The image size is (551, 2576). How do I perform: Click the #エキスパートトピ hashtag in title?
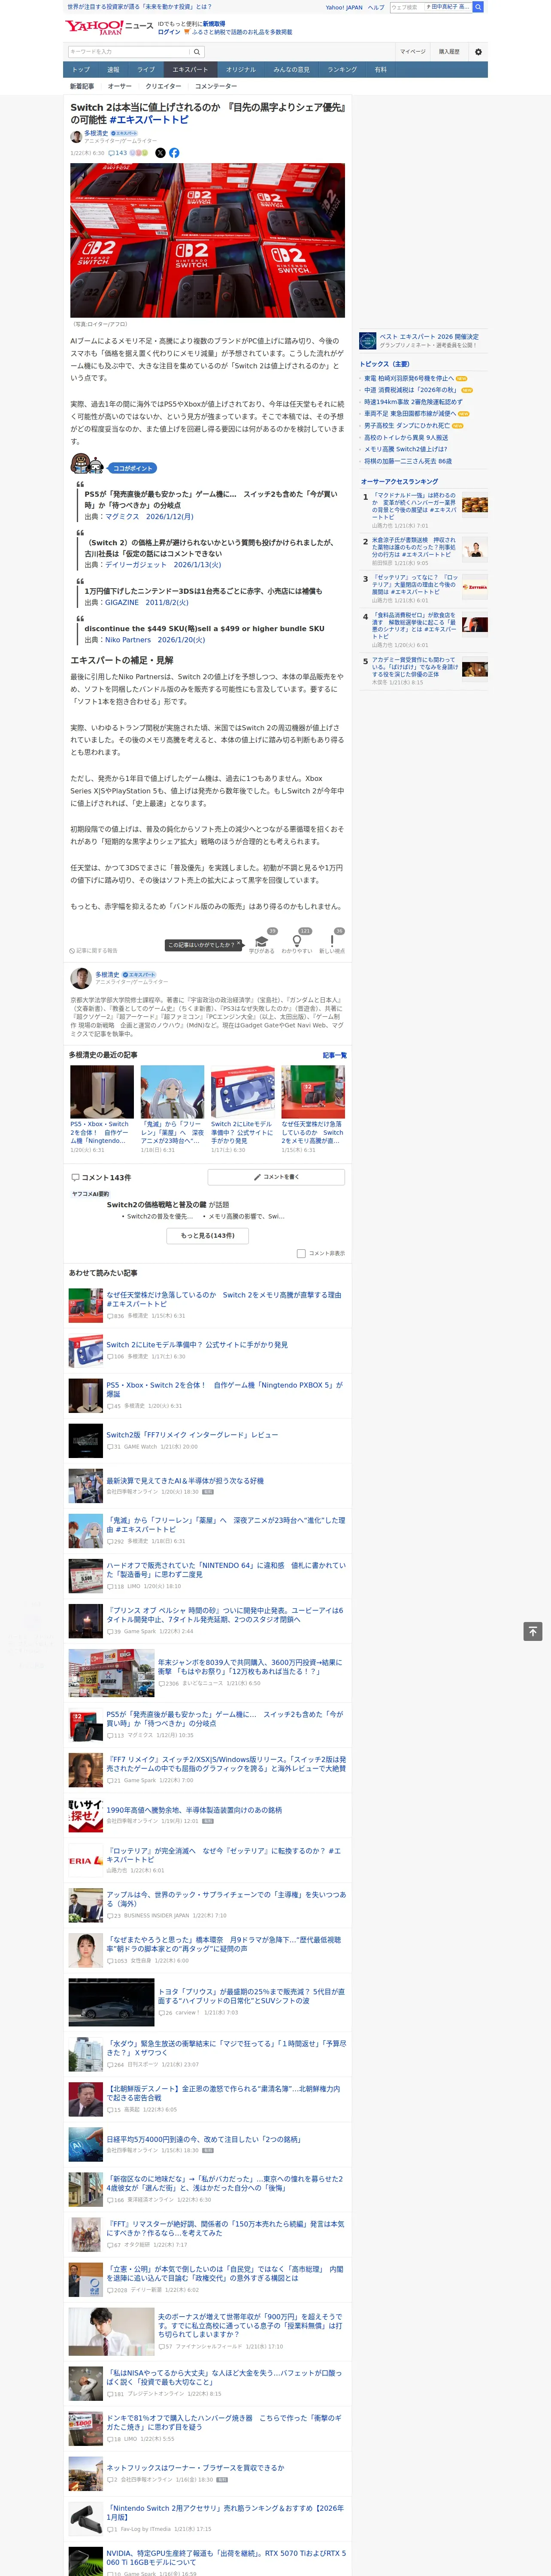click(149, 120)
